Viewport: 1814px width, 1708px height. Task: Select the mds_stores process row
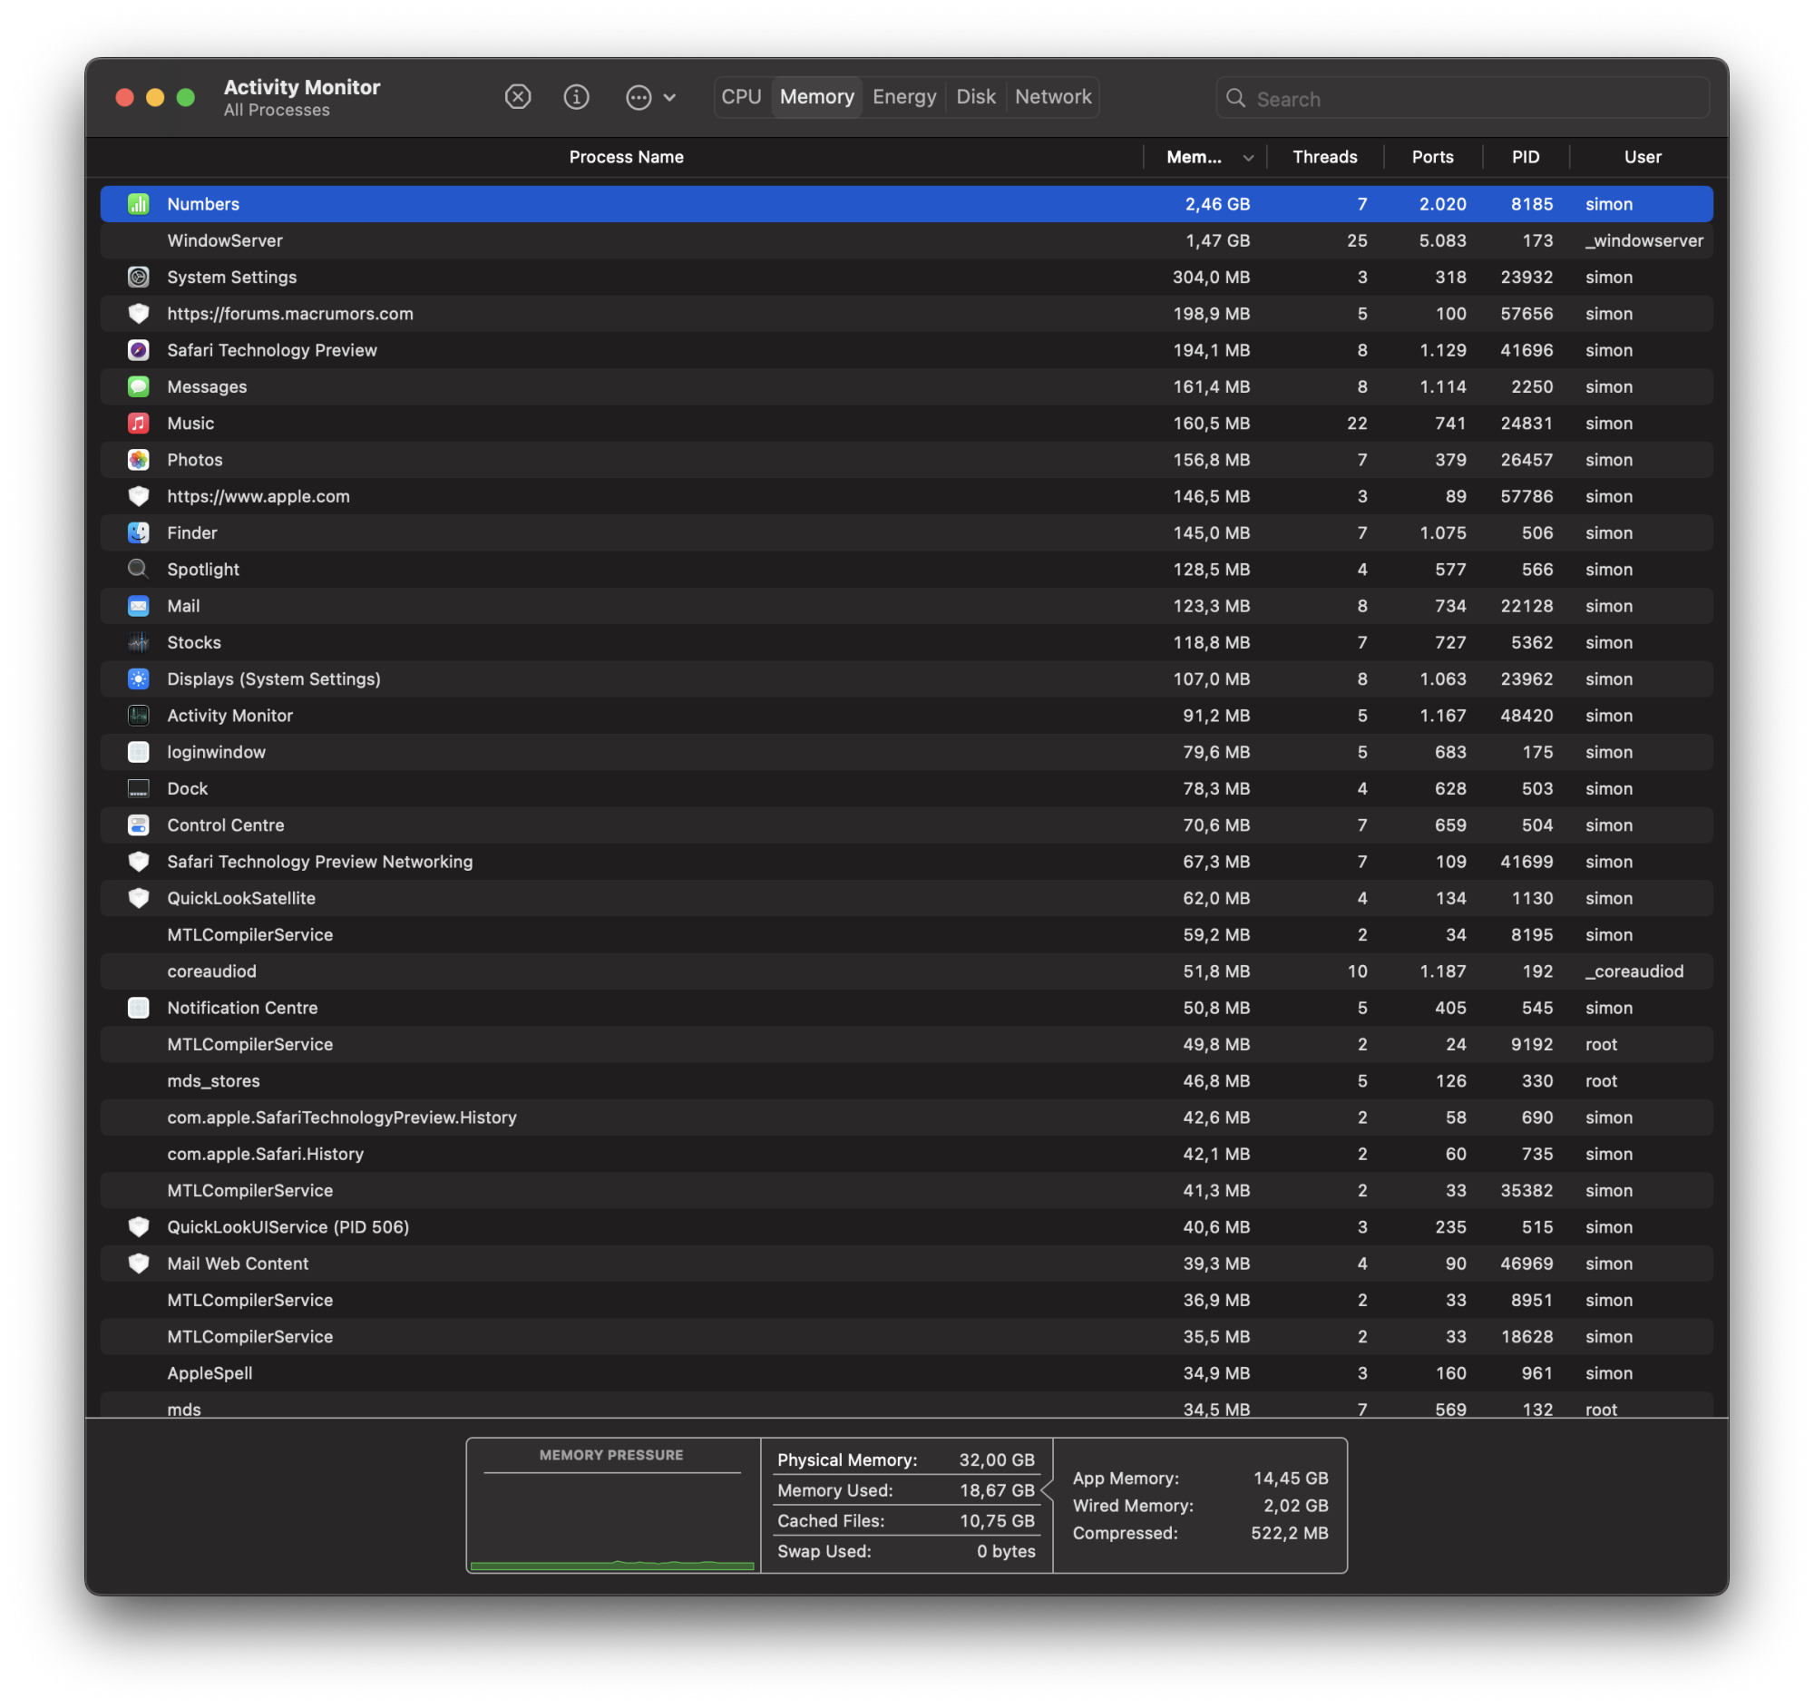pos(906,1080)
